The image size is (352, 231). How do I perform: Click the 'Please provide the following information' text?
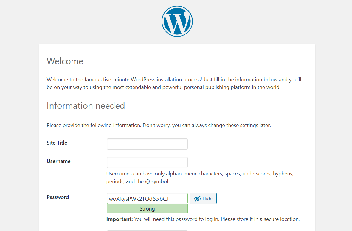coord(159,125)
